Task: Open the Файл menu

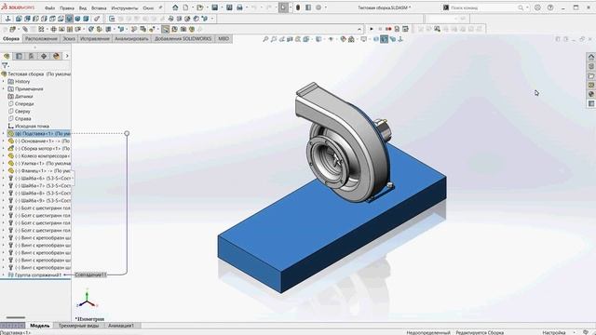Action: point(49,7)
